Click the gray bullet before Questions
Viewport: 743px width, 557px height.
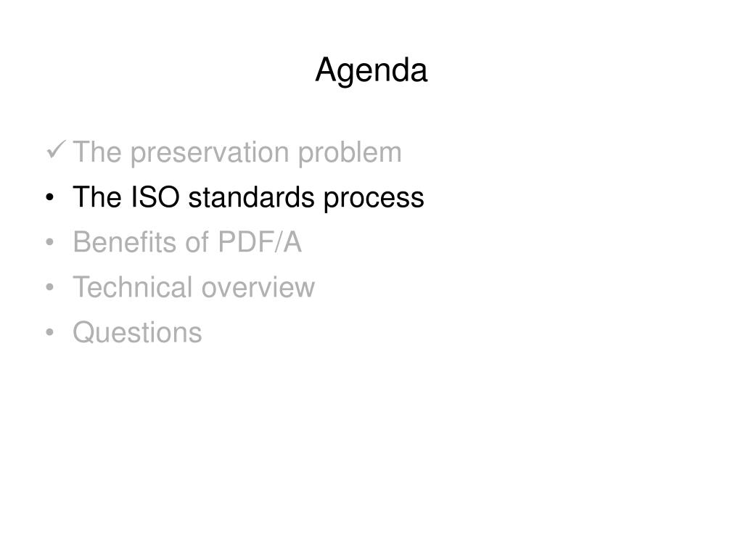pyautogui.click(x=50, y=332)
